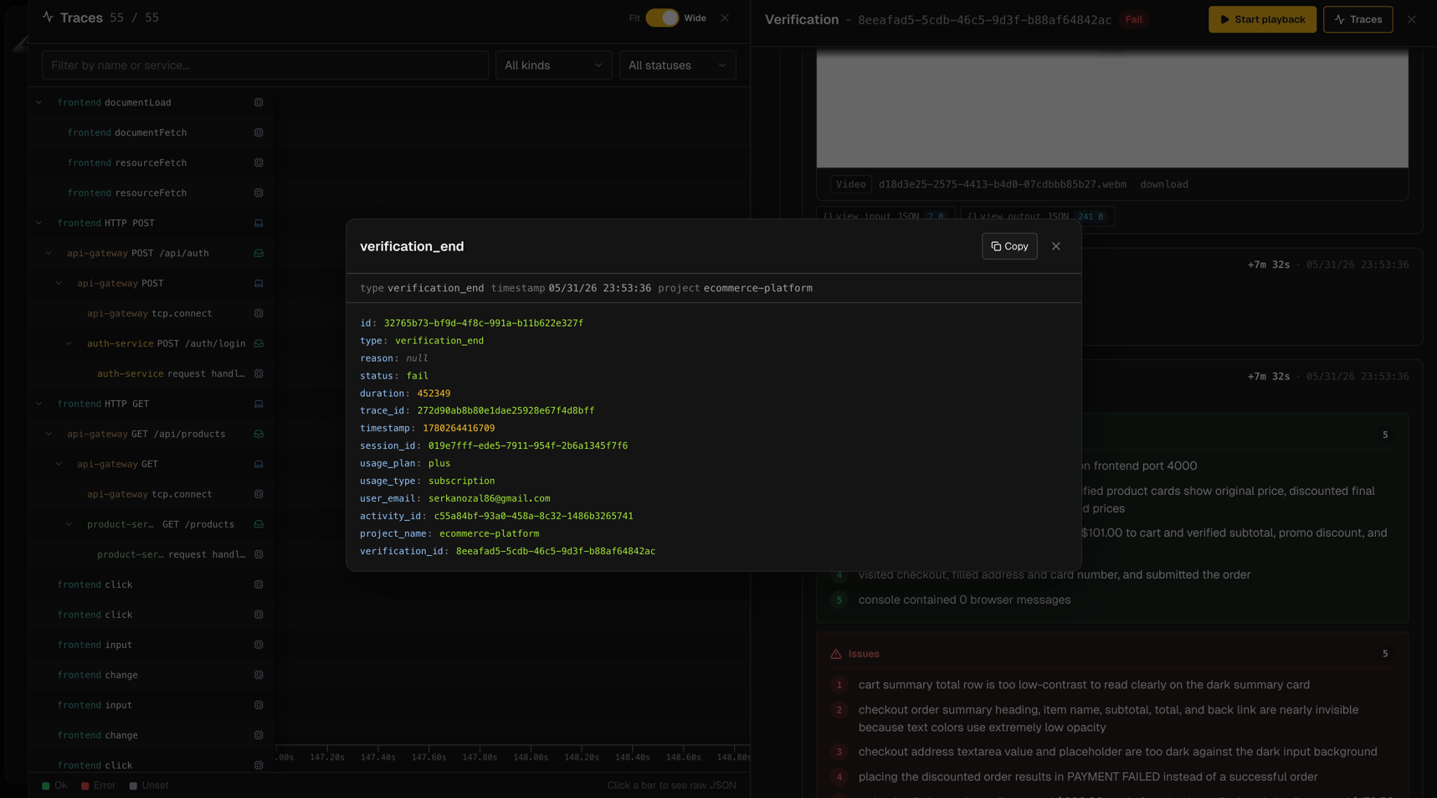Image resolution: width=1437 pixels, height=798 pixels.
Task: Click the session_id value 019e7fff-ede5-7911-954f-2b6a1345f7f6
Action: point(528,445)
